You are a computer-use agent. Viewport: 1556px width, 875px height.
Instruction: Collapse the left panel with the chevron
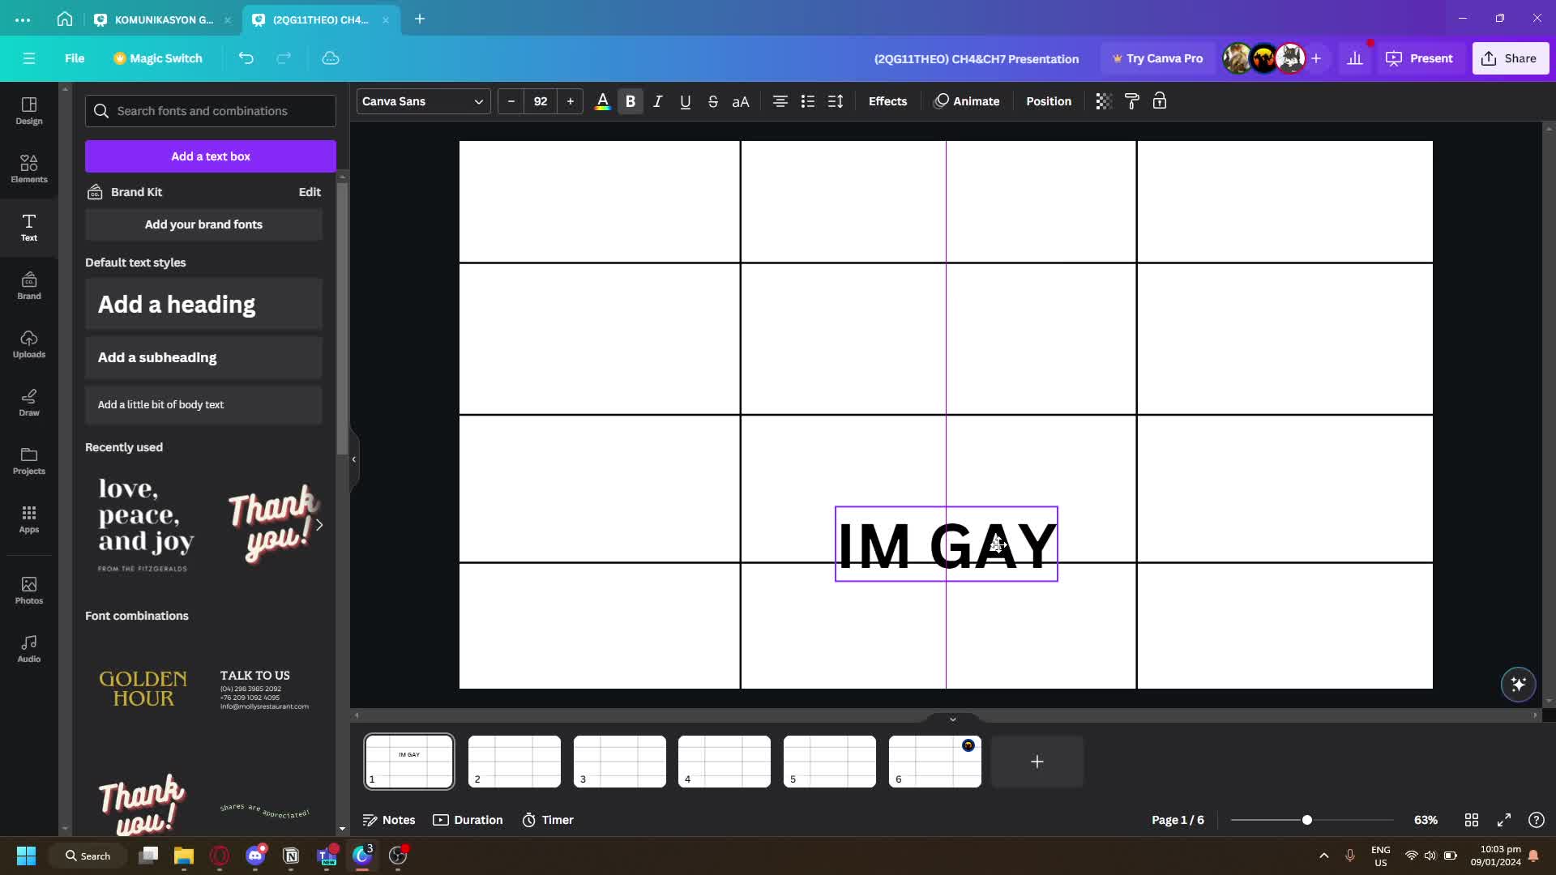(x=354, y=459)
